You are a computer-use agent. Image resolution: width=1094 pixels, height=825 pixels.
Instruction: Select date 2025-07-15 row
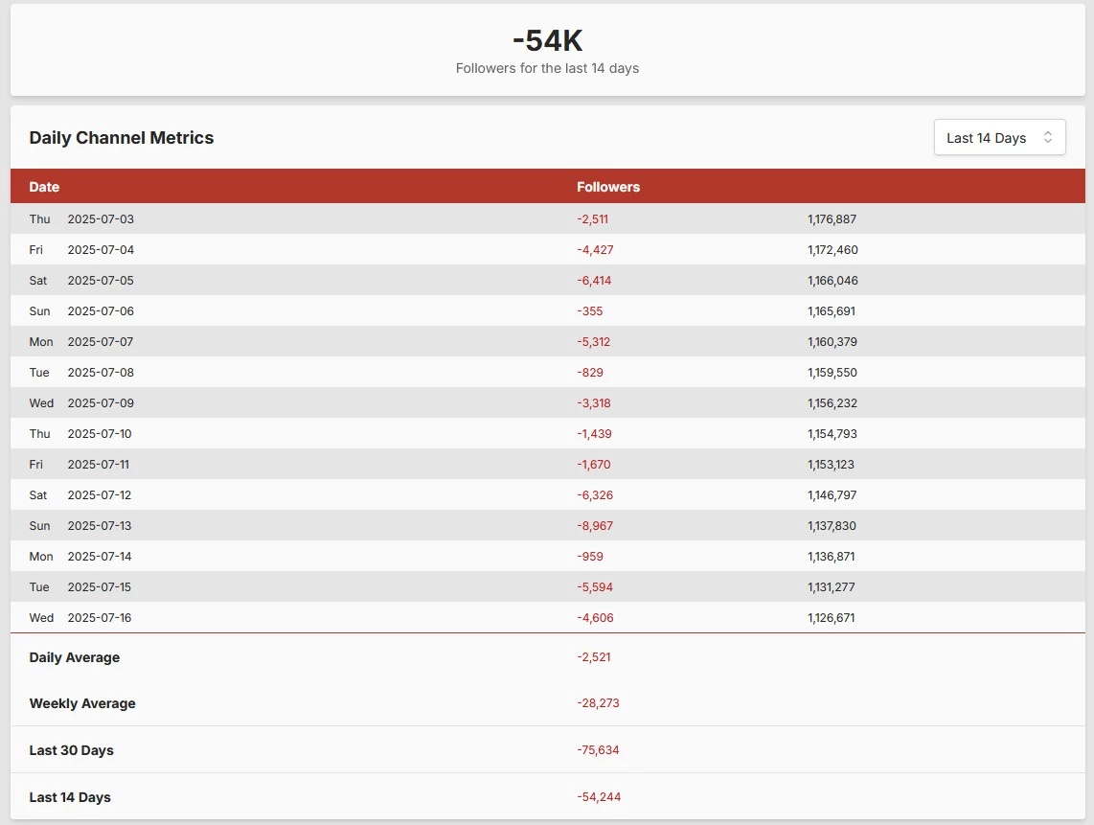[548, 587]
